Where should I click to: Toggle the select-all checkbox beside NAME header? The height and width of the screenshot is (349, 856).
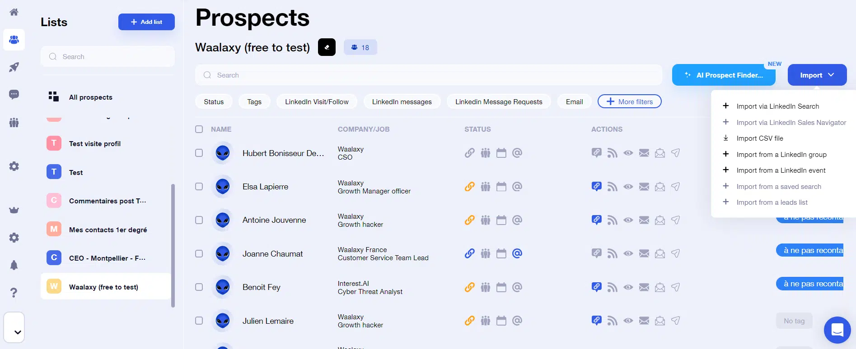199,129
